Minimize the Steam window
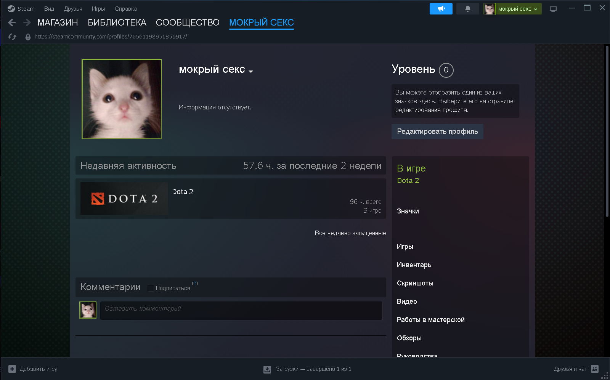Image resolution: width=610 pixels, height=380 pixels. [x=572, y=8]
